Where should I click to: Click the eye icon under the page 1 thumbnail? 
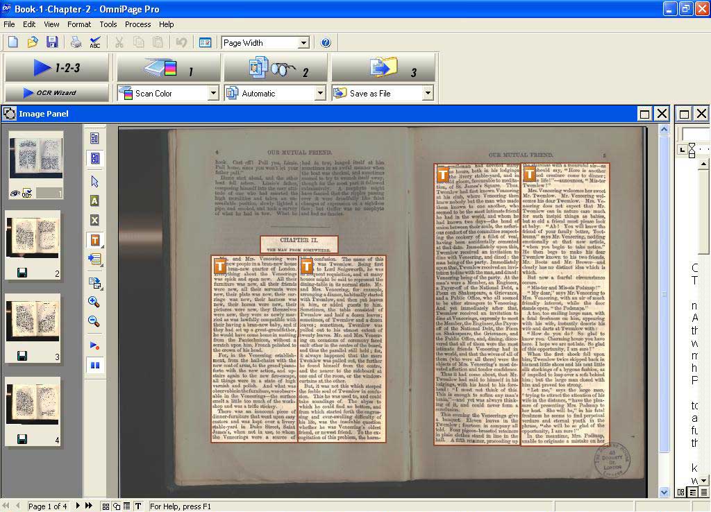tap(15, 194)
